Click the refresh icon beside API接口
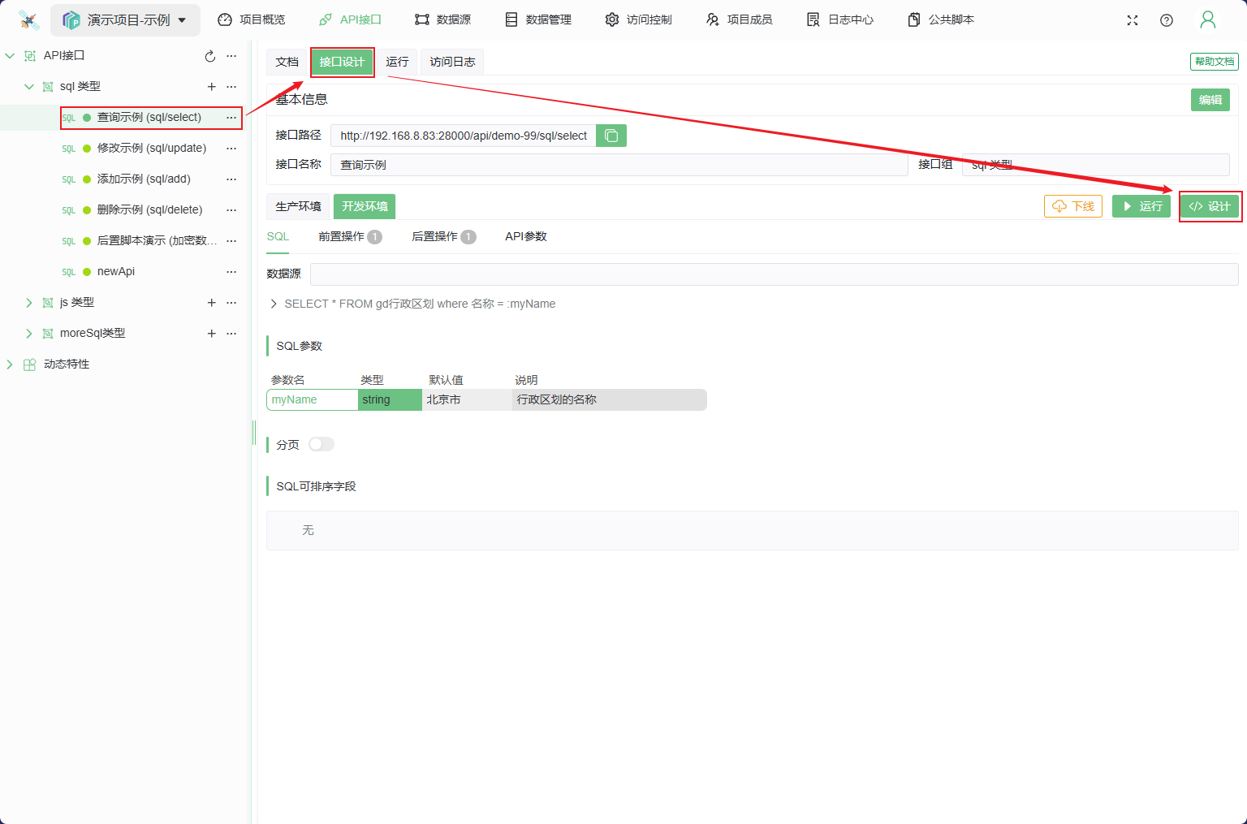The image size is (1247, 824). (x=210, y=56)
